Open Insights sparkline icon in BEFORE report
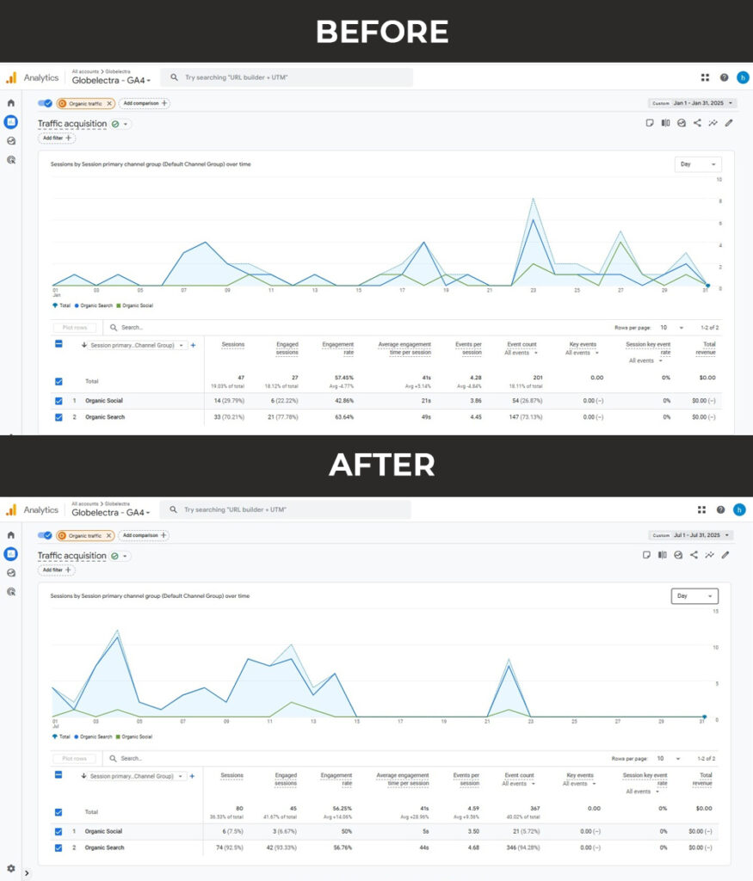The image size is (753, 881). (713, 123)
